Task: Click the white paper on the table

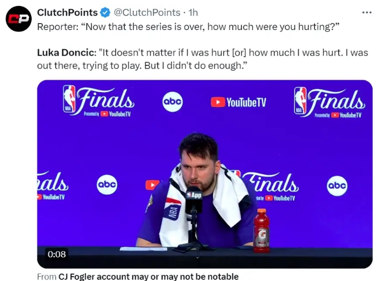Action: (x=143, y=249)
